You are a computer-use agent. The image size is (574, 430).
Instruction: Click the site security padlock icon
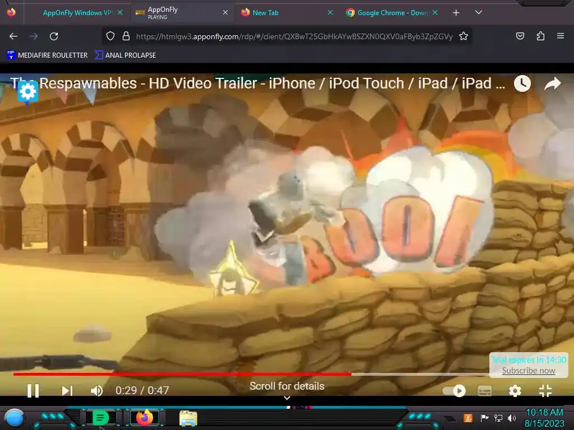coord(126,36)
